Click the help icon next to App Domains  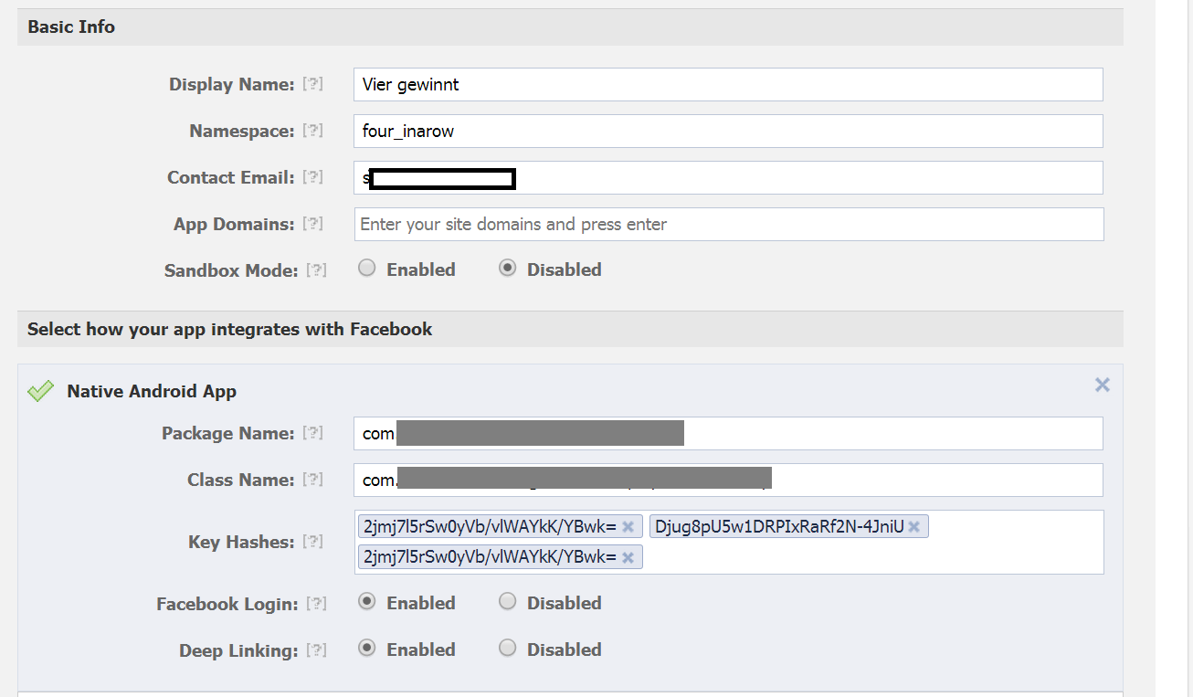point(312,224)
